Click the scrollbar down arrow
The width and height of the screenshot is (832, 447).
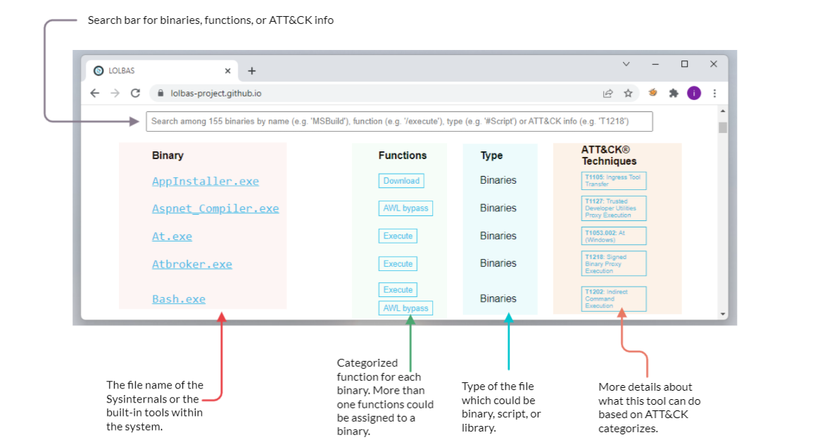[722, 313]
